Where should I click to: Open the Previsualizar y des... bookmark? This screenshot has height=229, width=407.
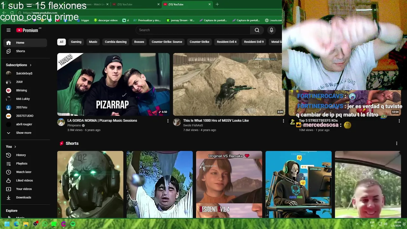(147, 20)
